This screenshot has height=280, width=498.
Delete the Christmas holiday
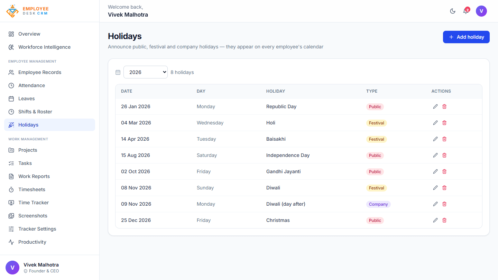point(444,220)
